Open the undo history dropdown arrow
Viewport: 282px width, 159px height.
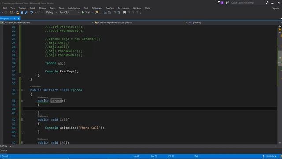coord(35,12)
